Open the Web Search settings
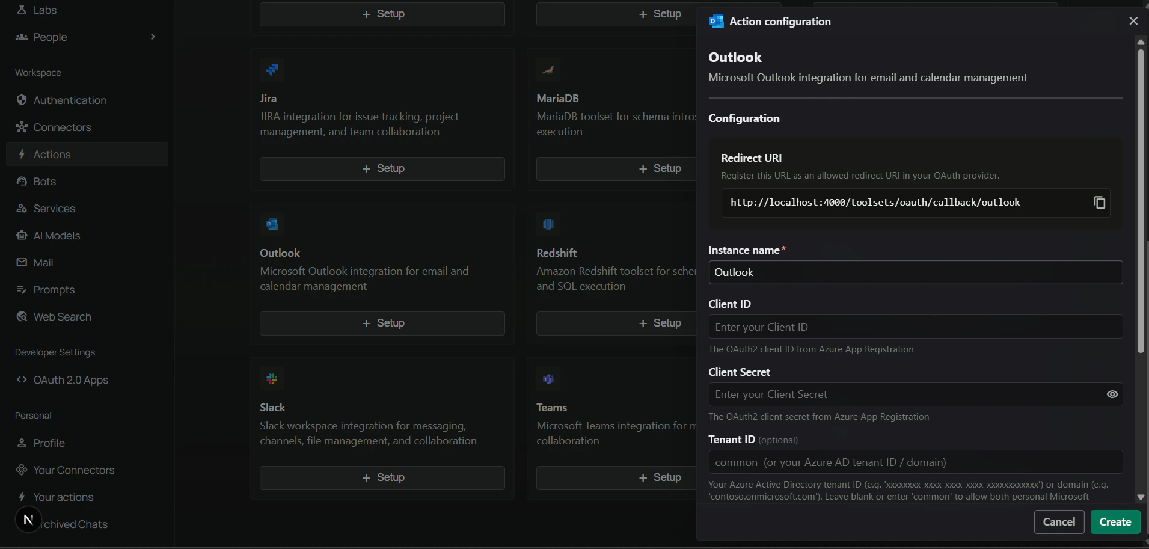Screen dimensions: 1149x549 [87, 316]
